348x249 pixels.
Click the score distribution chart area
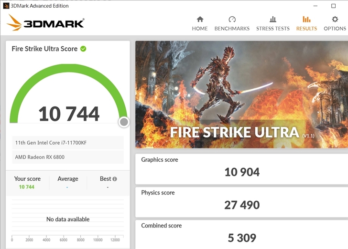click(x=67, y=219)
